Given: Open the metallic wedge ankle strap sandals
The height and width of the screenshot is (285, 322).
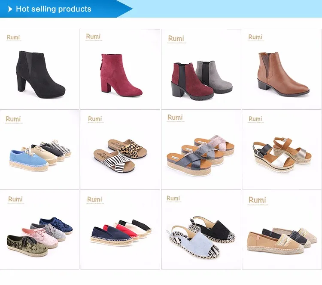Looking at the screenshot, I should click(282, 149).
